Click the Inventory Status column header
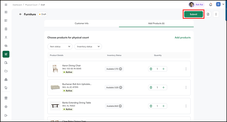 114,55
